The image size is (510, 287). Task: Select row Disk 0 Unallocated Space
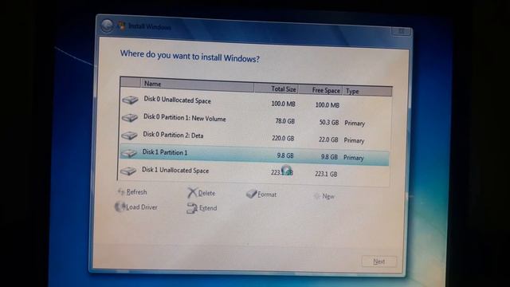(255, 102)
